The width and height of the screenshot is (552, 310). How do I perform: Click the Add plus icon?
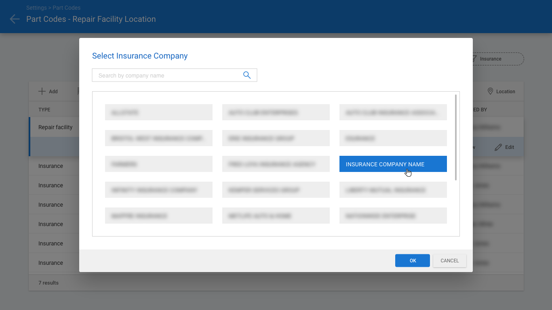tap(42, 92)
